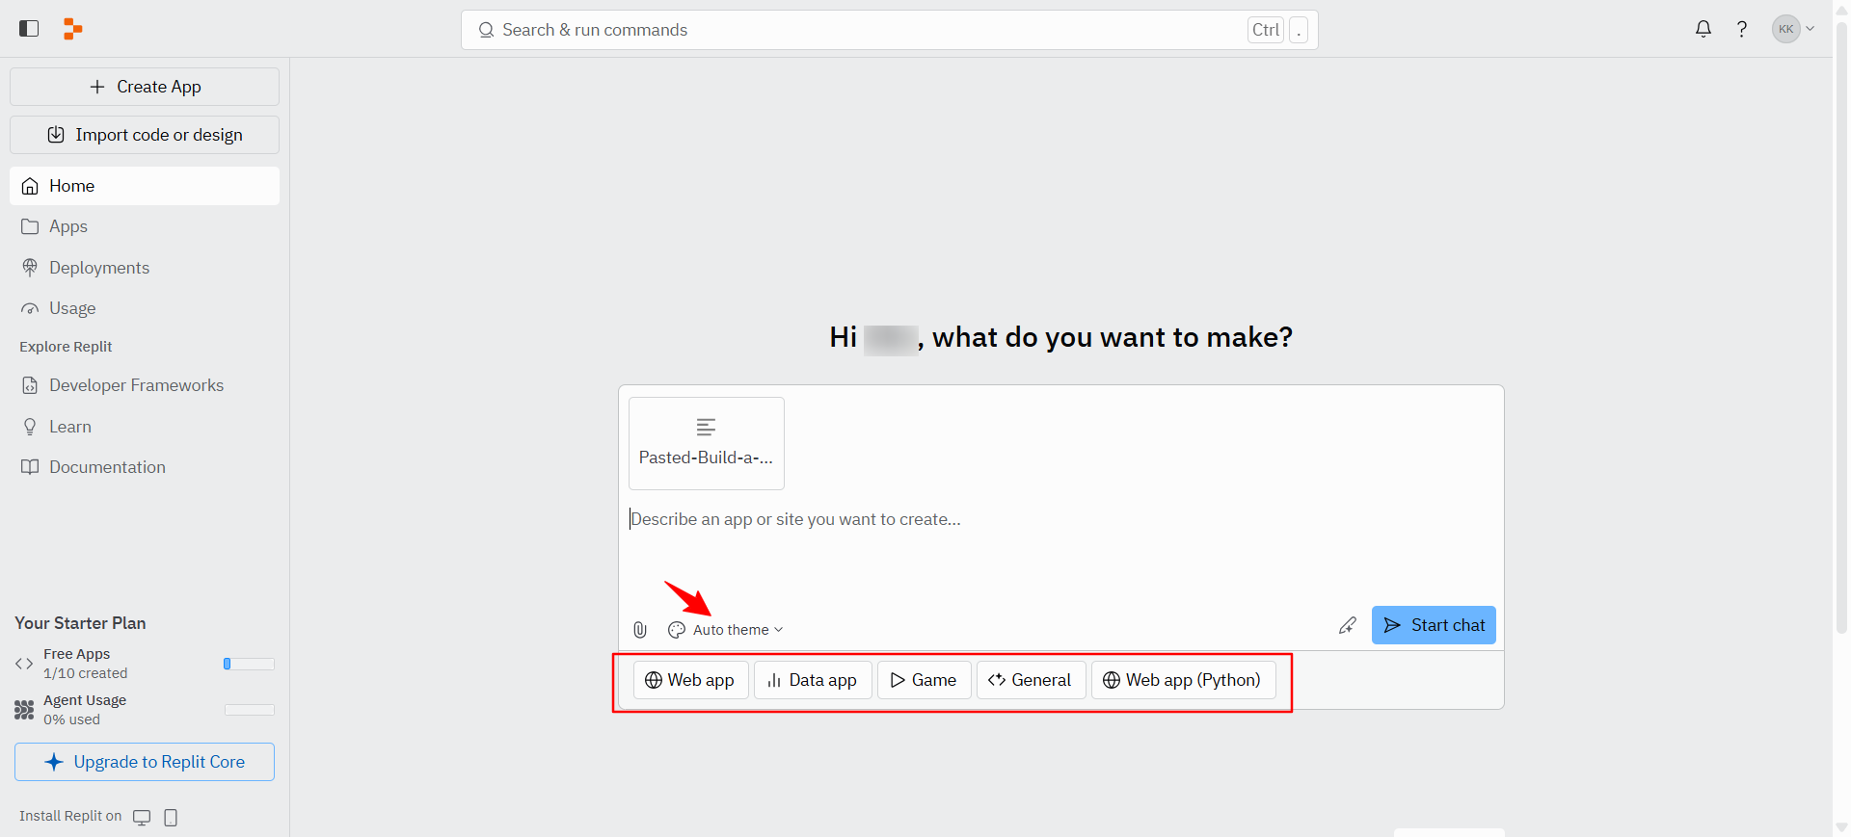Click the Auto theme palette icon

click(677, 630)
